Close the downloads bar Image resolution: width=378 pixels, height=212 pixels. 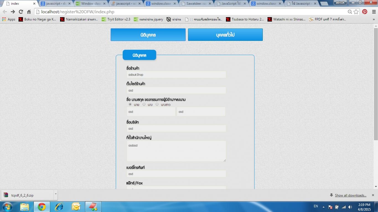pyautogui.click(x=373, y=195)
